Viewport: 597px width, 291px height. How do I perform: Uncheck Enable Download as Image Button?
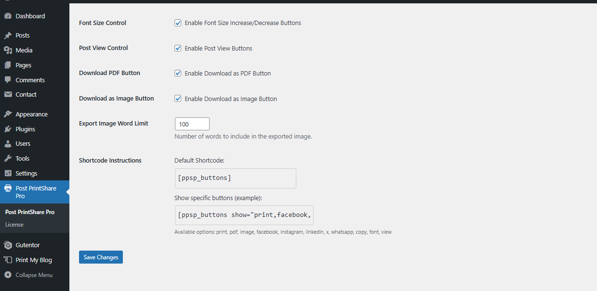[x=178, y=99]
